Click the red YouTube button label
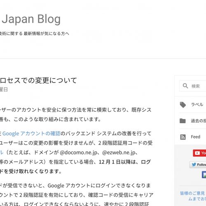The width and height of the screenshot is (206, 206). coord(204,153)
